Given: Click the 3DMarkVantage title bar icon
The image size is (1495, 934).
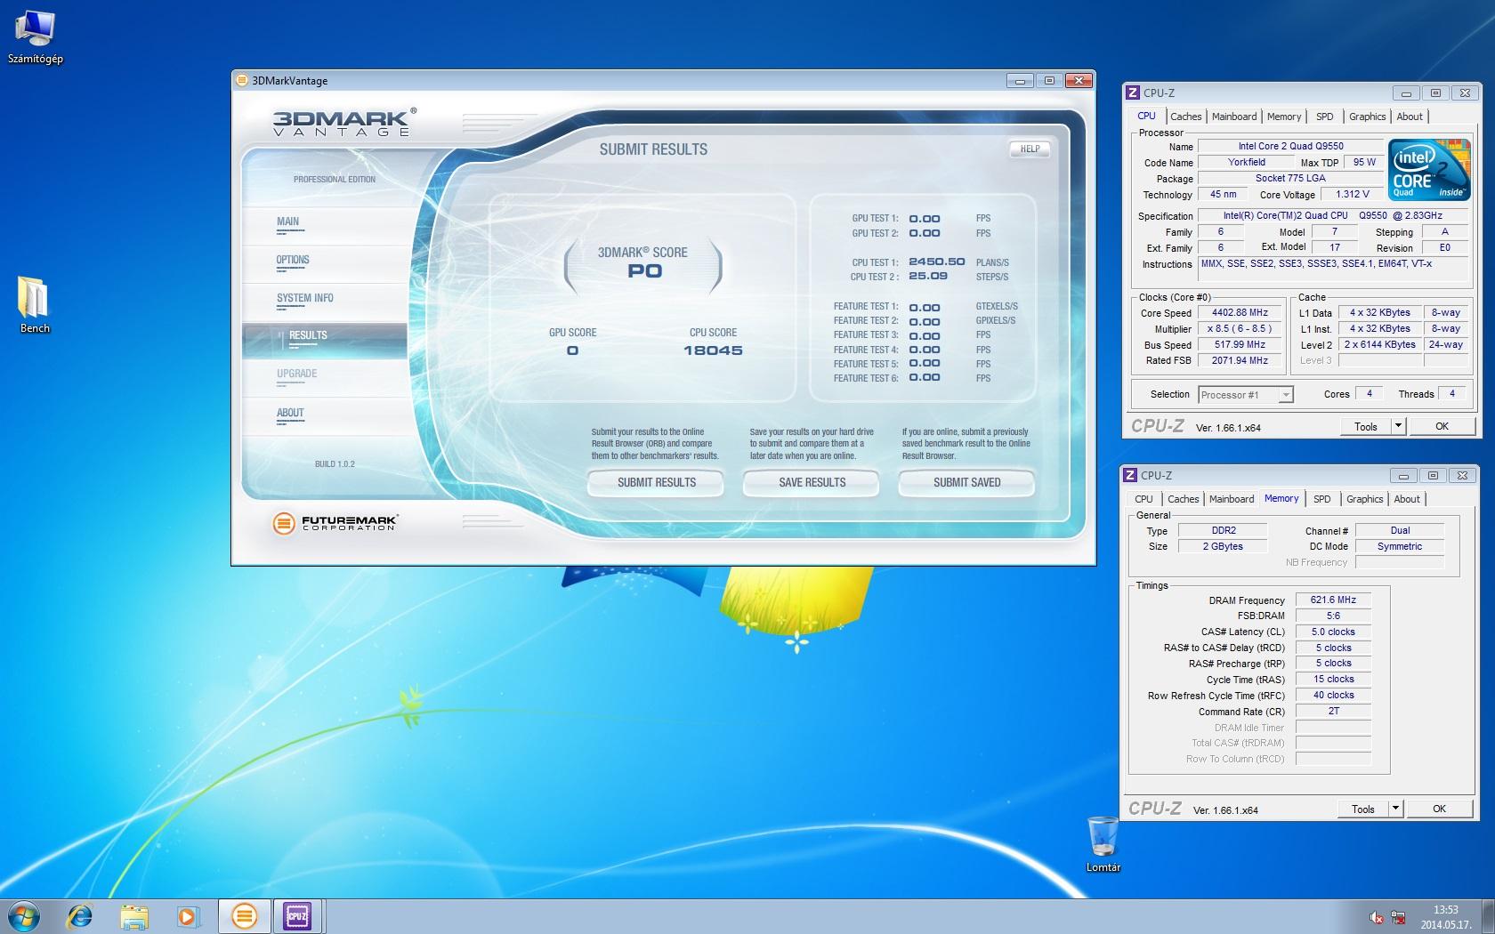Looking at the screenshot, I should [241, 80].
